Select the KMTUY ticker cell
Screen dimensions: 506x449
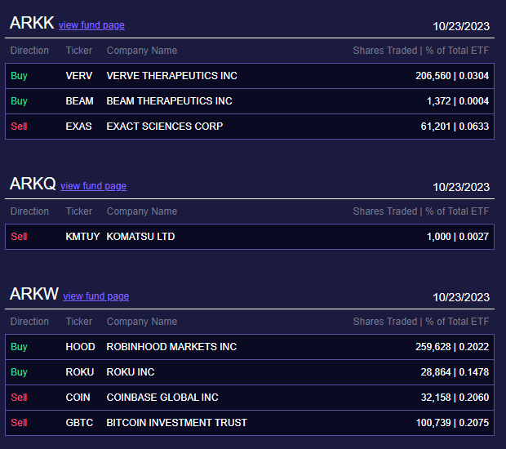(x=83, y=237)
